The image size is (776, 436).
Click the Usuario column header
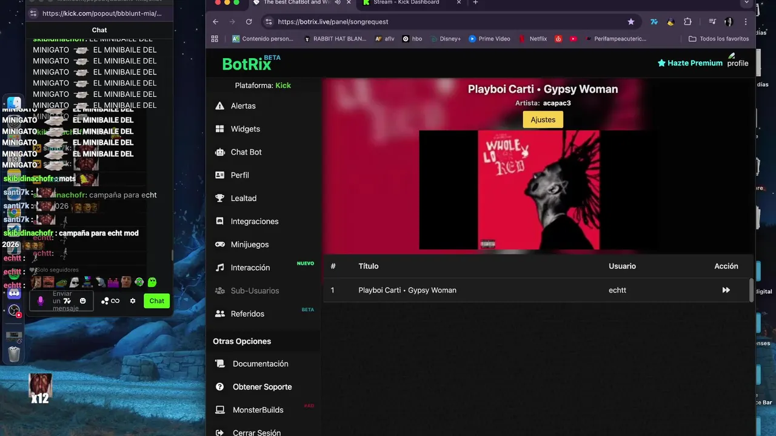622,266
